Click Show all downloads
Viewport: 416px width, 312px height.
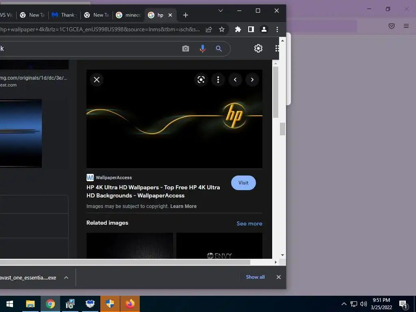(x=255, y=277)
